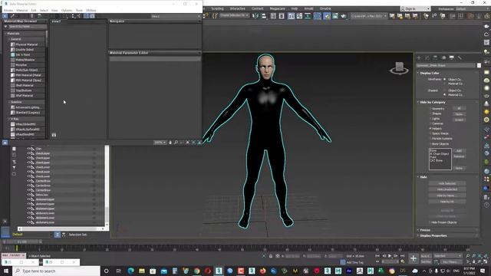Open the Scripting menu in 3ds Max
The height and width of the screenshot is (276, 491).
(217, 8)
